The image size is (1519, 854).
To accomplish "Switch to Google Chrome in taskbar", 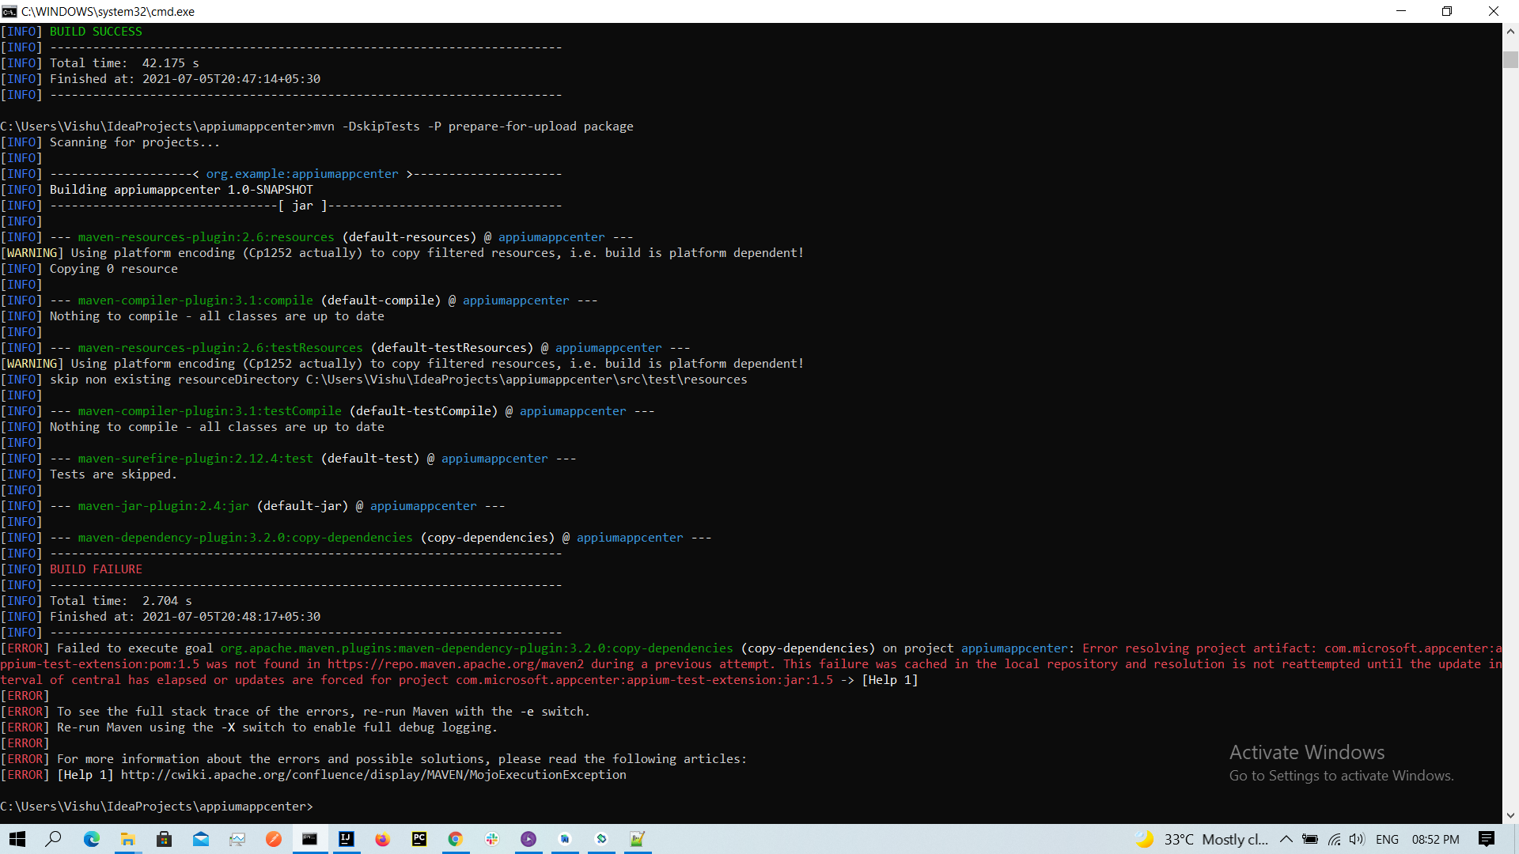I will pyautogui.click(x=455, y=839).
